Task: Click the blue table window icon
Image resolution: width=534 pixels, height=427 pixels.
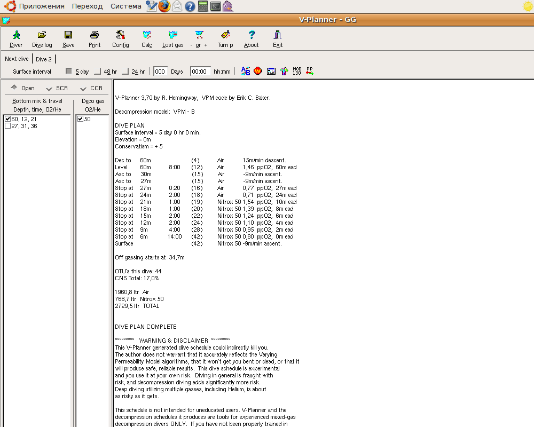Action: tap(271, 72)
